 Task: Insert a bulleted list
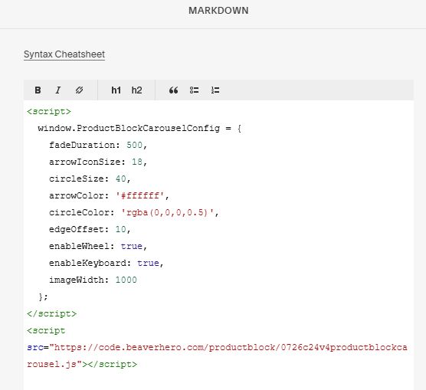tap(195, 90)
